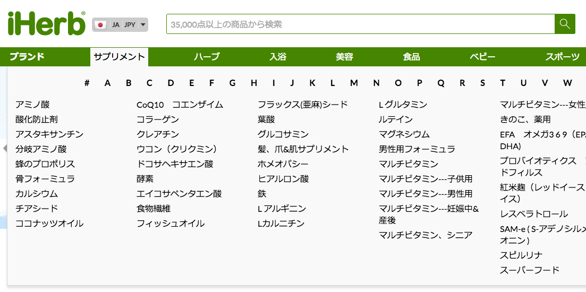Open the マルチビタミン、シニア category

426,235
